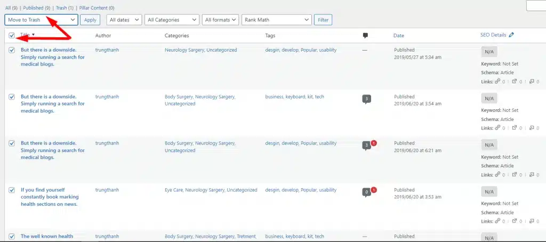Click the incoming links icon on the 3:53 am post
546x242 pixels.
pyautogui.click(x=532, y=221)
